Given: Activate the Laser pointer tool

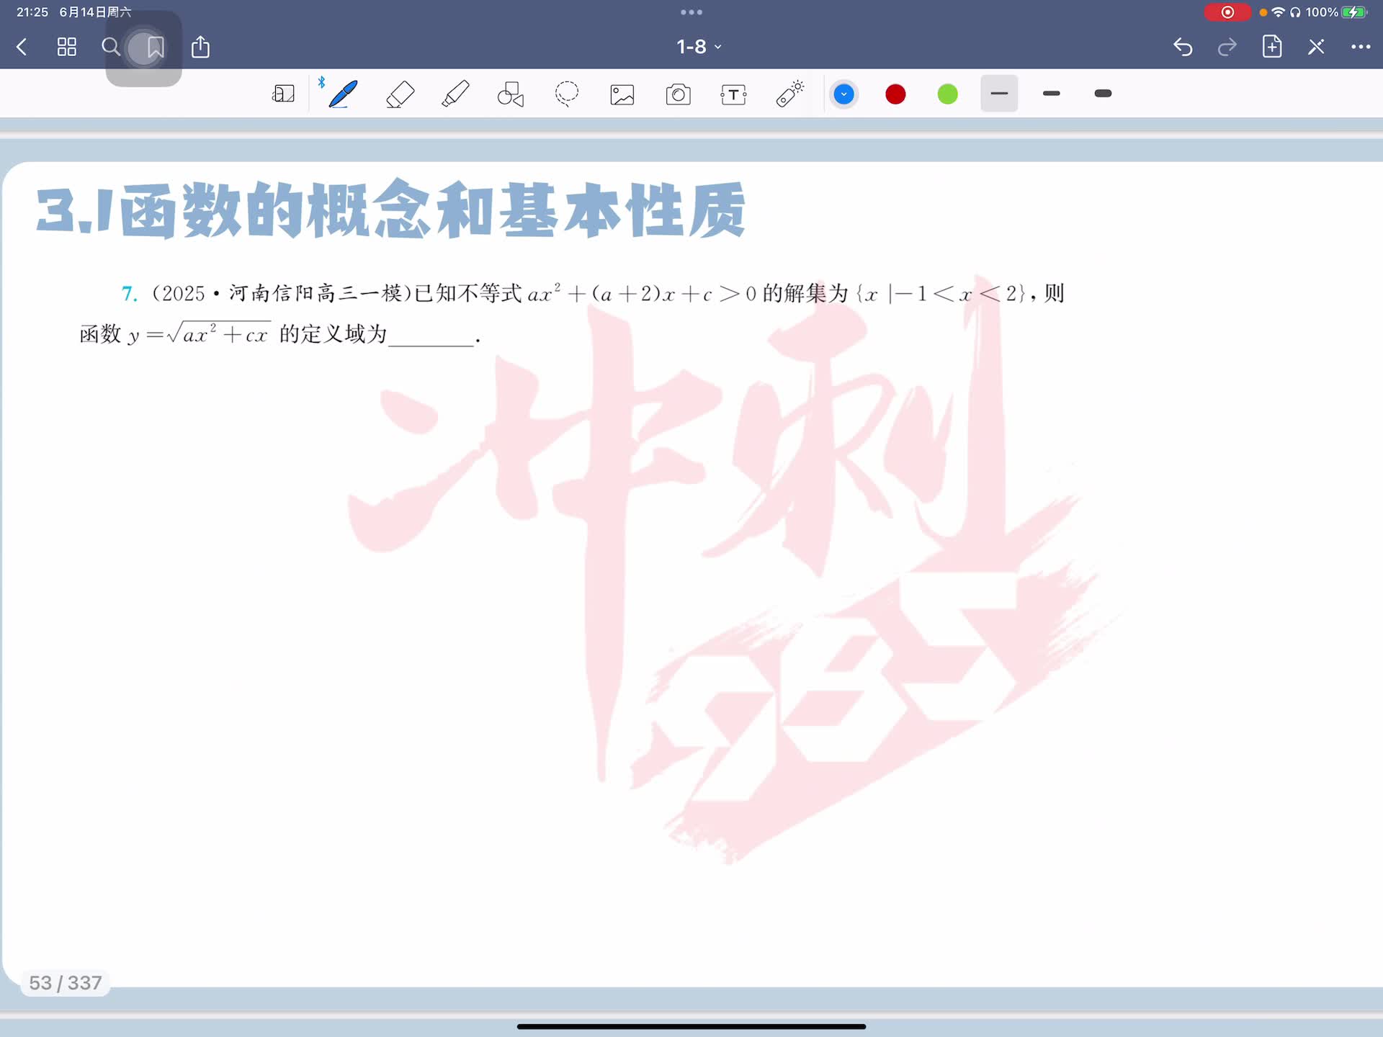Looking at the screenshot, I should [x=789, y=94].
